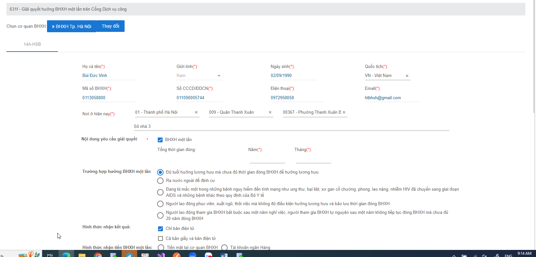The image size is (536, 257).
Task: Remove the Quận Thanh Xuân selection
Action: tap(270, 112)
